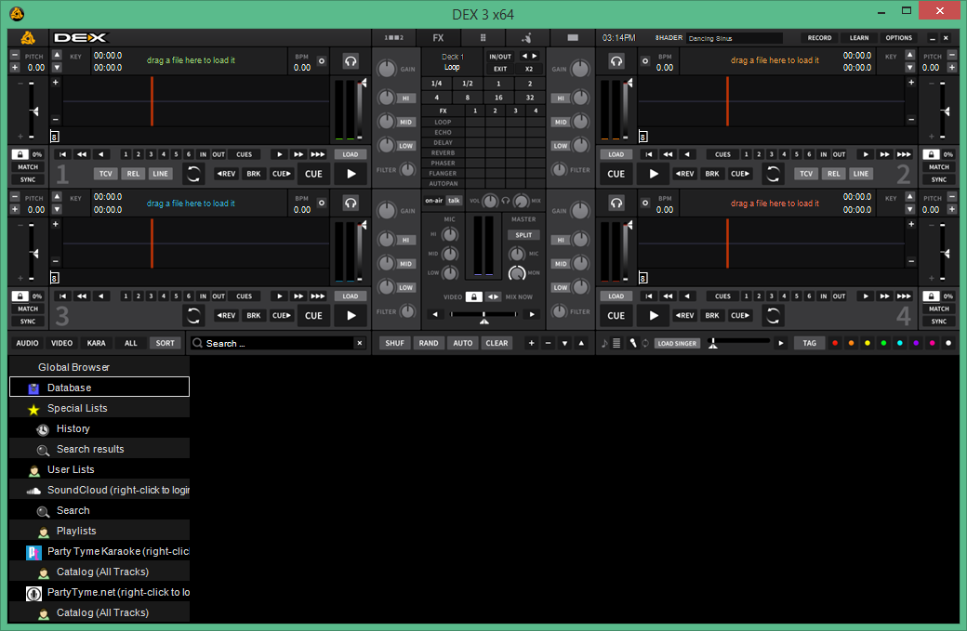Switch to the VIDEO browser tab
The width and height of the screenshot is (967, 631).
[61, 343]
